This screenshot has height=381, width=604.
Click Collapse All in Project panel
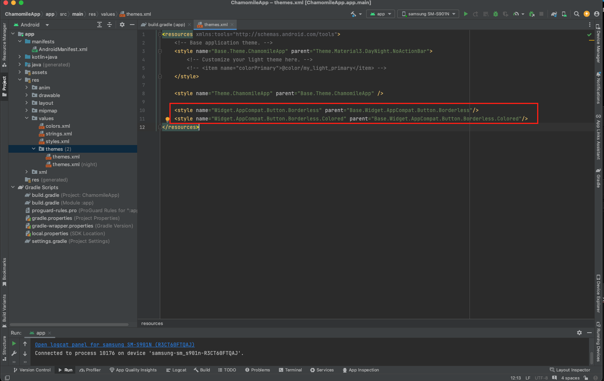tap(110, 25)
